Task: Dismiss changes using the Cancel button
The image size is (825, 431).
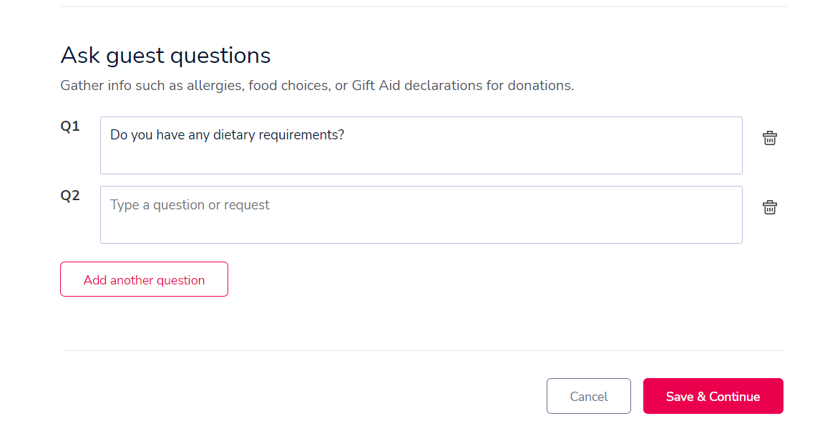Action: tap(588, 396)
